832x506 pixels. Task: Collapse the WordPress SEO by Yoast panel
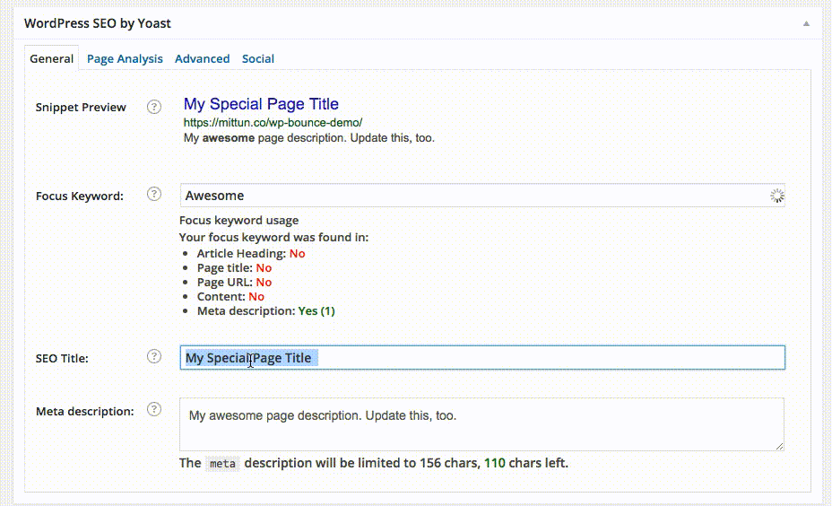806,23
